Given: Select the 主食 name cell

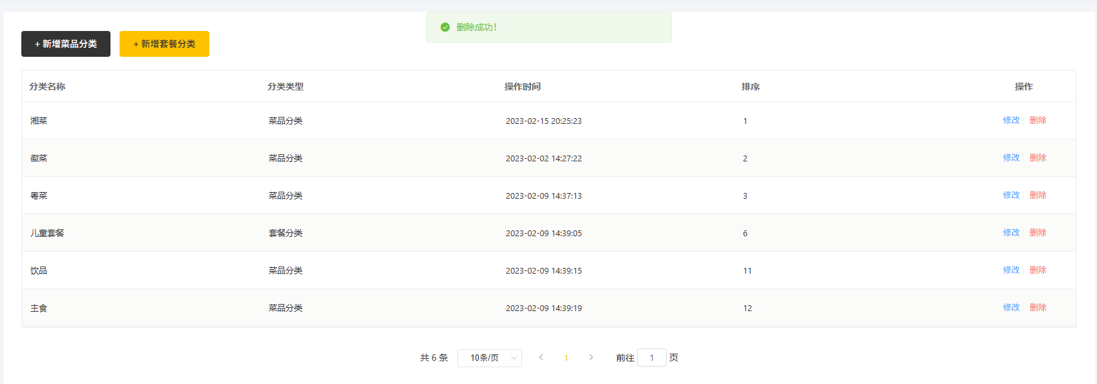Looking at the screenshot, I should point(39,308).
